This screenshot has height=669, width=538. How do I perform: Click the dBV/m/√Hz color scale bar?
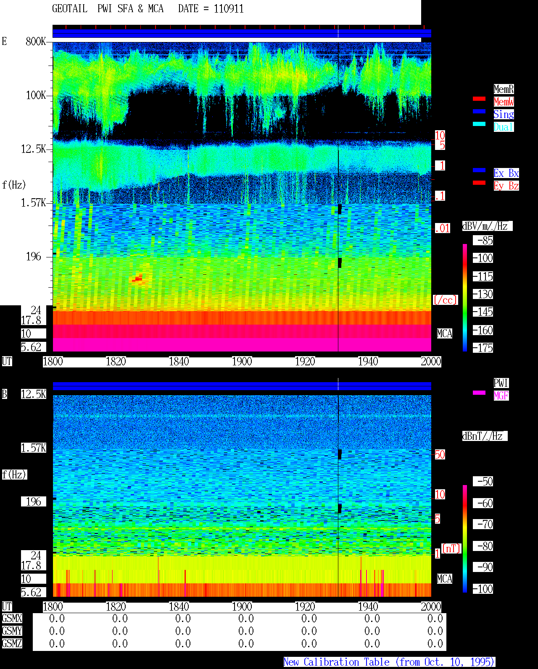coord(465,297)
